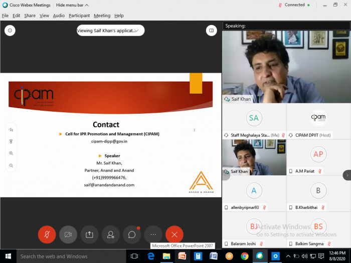Click muted mic icon beside allenbyripnar93
This screenshot has height=263, width=351.
(264, 207)
